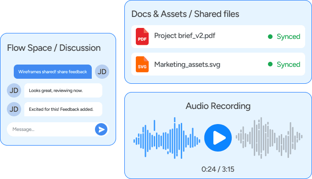Select the Wireframes shared! share feedback bubble

pos(53,71)
